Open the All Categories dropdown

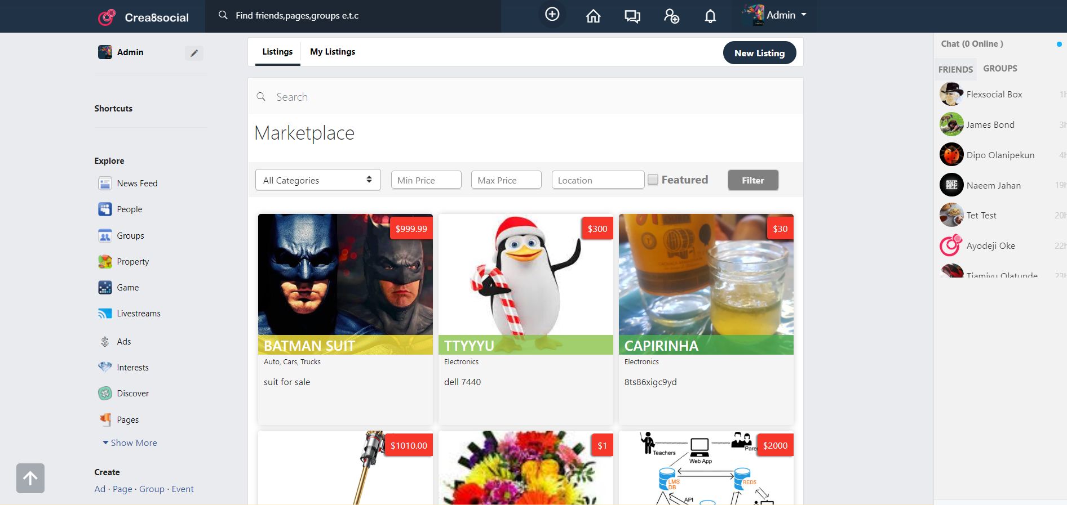pyautogui.click(x=318, y=180)
